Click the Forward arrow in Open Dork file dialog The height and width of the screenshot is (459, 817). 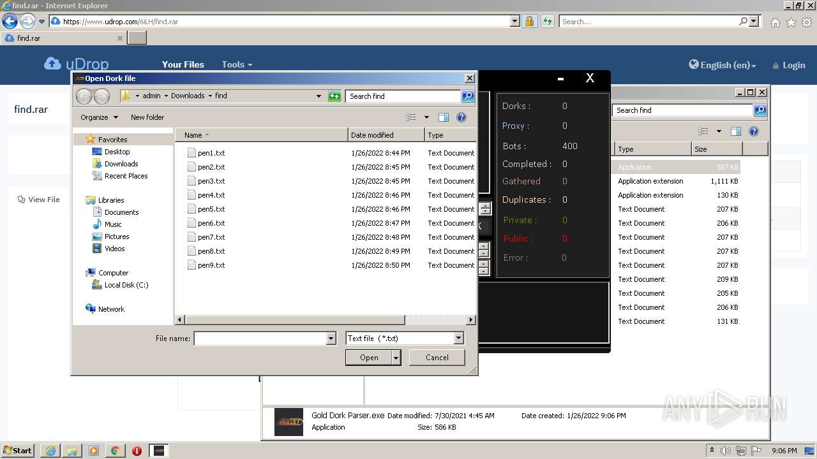pyautogui.click(x=101, y=96)
